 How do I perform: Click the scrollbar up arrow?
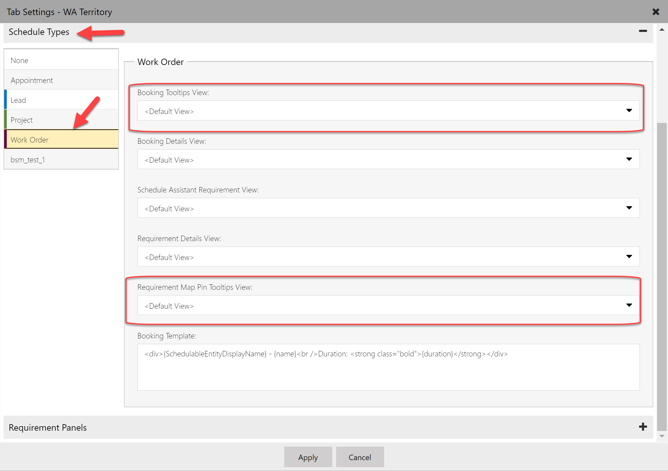click(x=662, y=29)
